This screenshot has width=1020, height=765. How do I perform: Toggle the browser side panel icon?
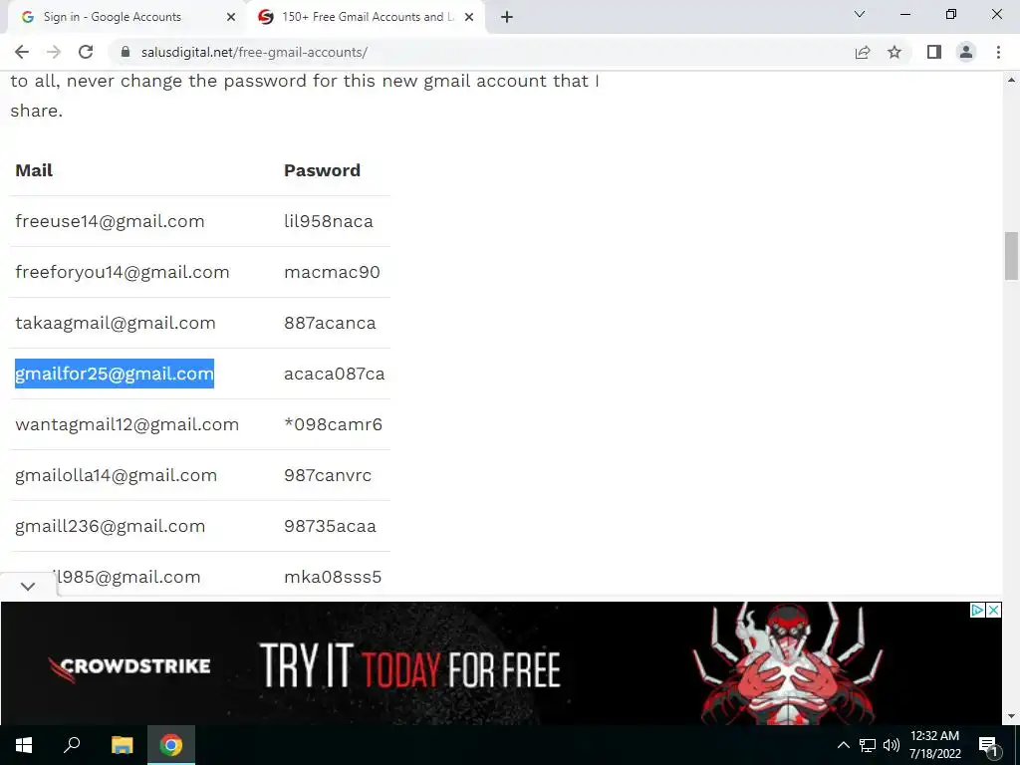pos(934,52)
